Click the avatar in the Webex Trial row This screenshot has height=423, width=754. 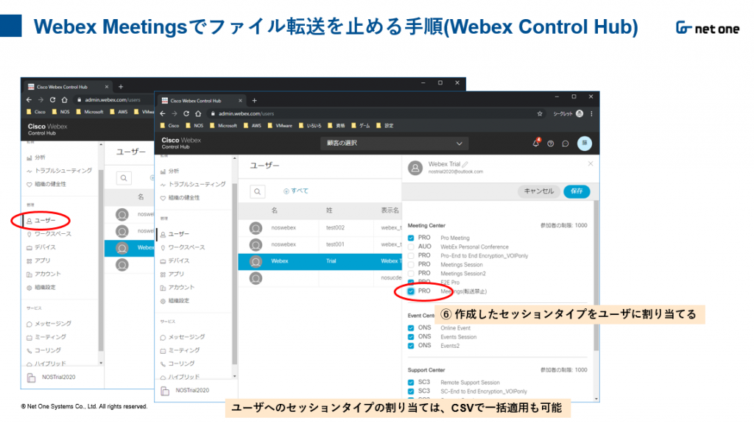256,261
